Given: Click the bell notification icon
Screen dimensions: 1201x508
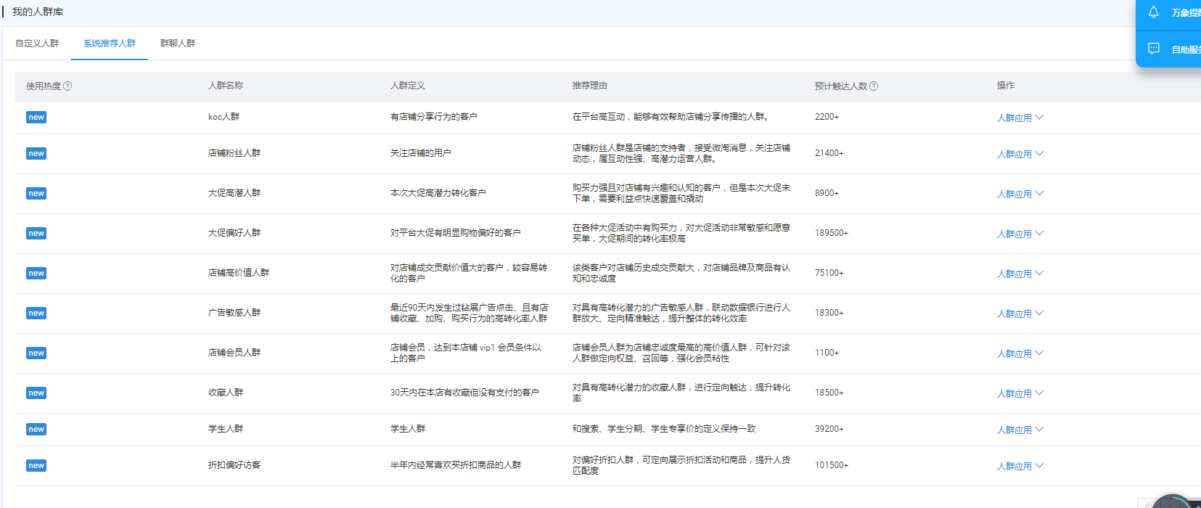Looking at the screenshot, I should tap(1153, 12).
